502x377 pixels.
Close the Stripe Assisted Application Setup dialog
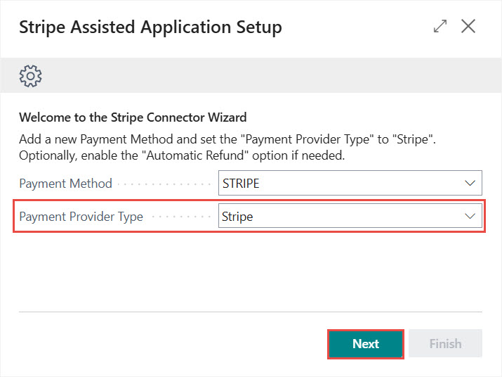point(468,27)
